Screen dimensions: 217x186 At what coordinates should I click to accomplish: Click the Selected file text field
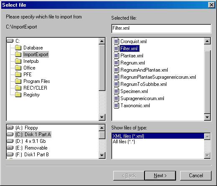(x=161, y=28)
